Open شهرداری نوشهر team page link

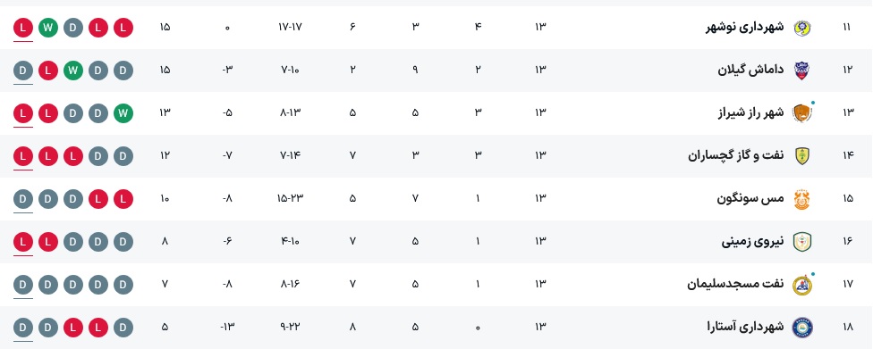tap(744, 28)
